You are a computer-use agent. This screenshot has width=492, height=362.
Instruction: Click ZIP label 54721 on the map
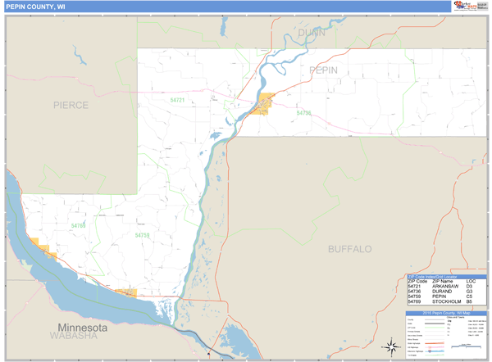pyautogui.click(x=177, y=100)
